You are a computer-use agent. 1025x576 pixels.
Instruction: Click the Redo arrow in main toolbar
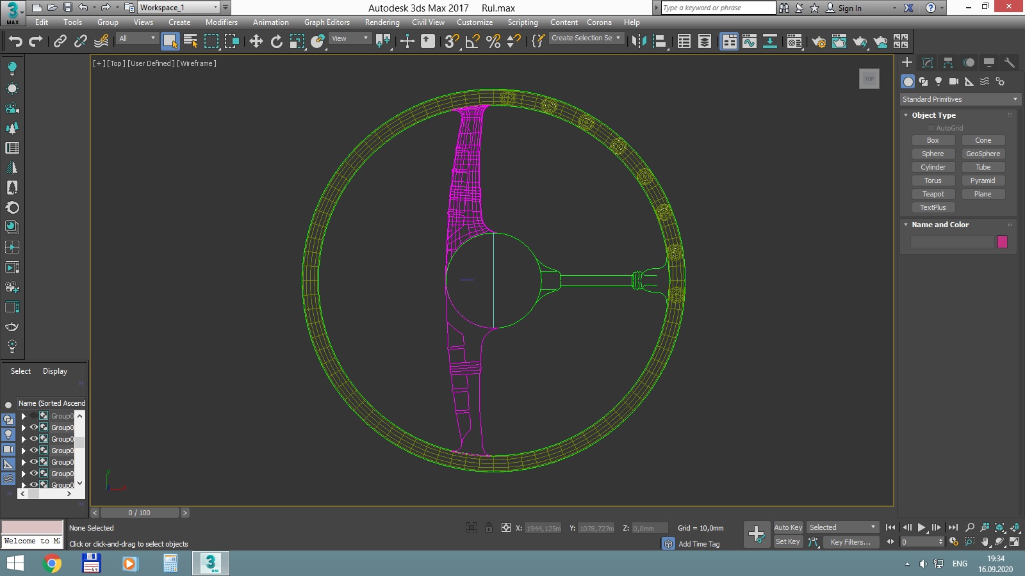(36, 42)
